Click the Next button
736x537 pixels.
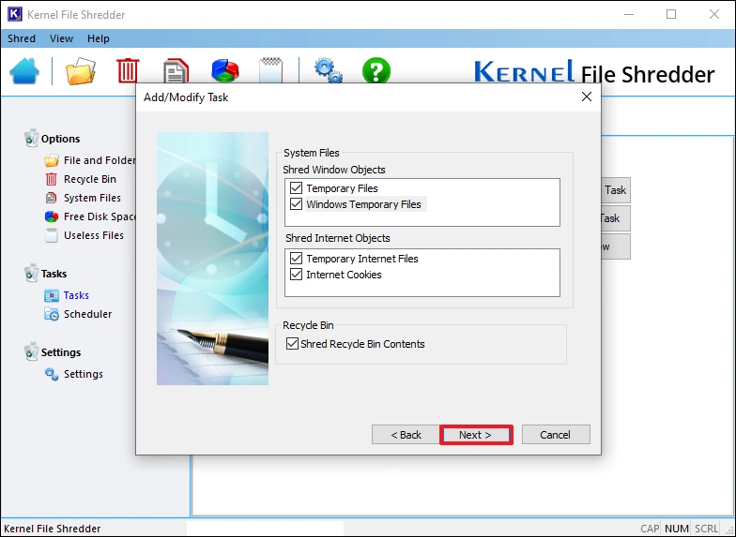[x=476, y=435]
